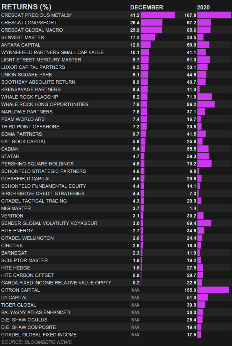Click the RETURNS (%) header title
The height and width of the screenshot is (346, 232).
(26, 7)
